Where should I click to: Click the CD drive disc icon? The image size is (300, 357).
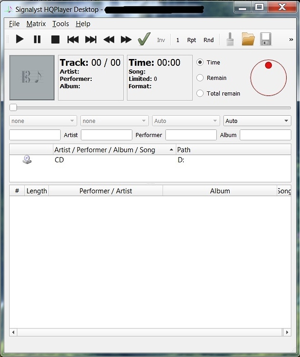point(27,159)
